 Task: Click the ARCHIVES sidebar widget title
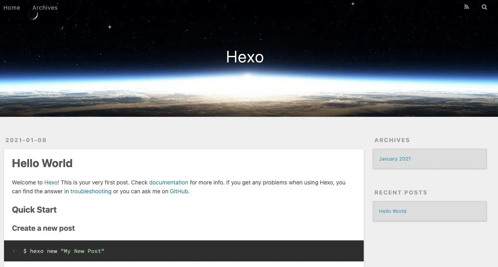coord(392,140)
